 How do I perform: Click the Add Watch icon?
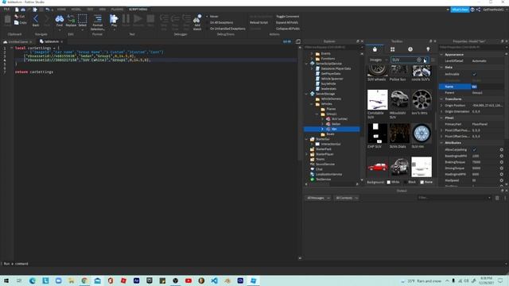coord(197,19)
